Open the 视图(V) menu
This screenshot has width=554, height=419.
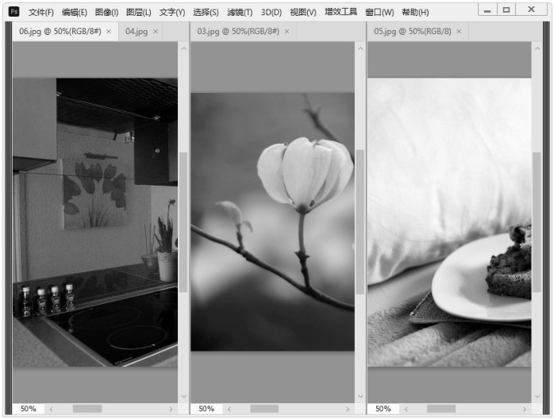302,13
